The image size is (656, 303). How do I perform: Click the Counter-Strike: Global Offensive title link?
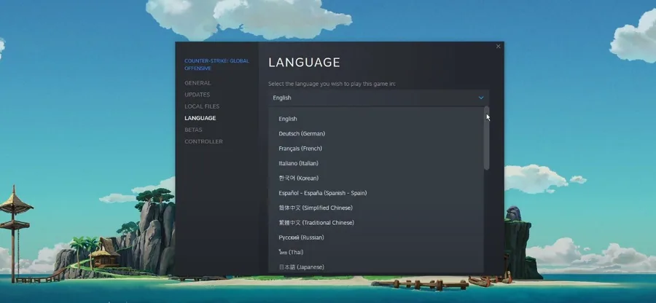coord(216,64)
